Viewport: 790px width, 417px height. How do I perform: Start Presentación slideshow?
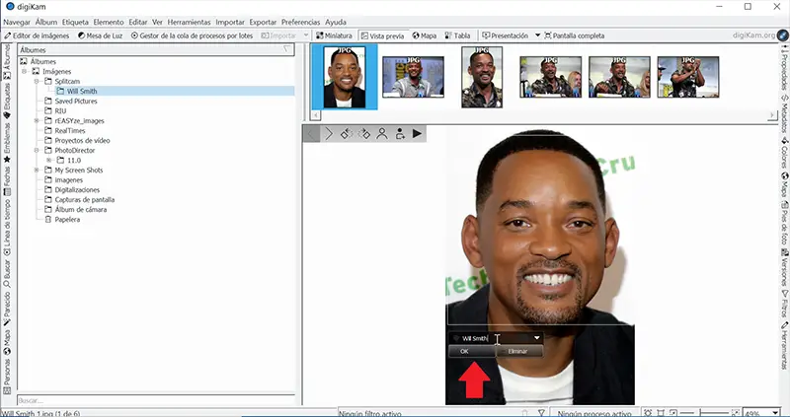506,35
